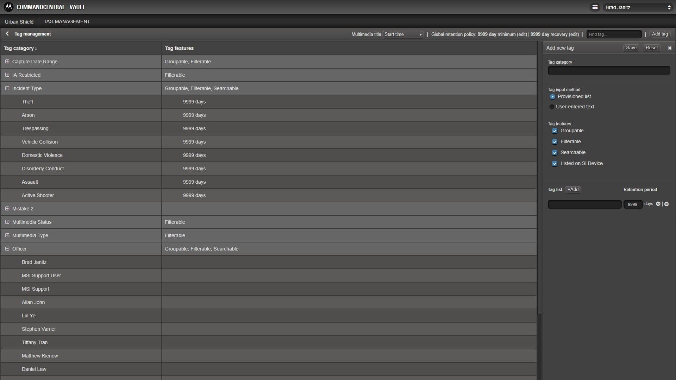
Task: Expand the Multimedia Status category
Action: (7, 222)
